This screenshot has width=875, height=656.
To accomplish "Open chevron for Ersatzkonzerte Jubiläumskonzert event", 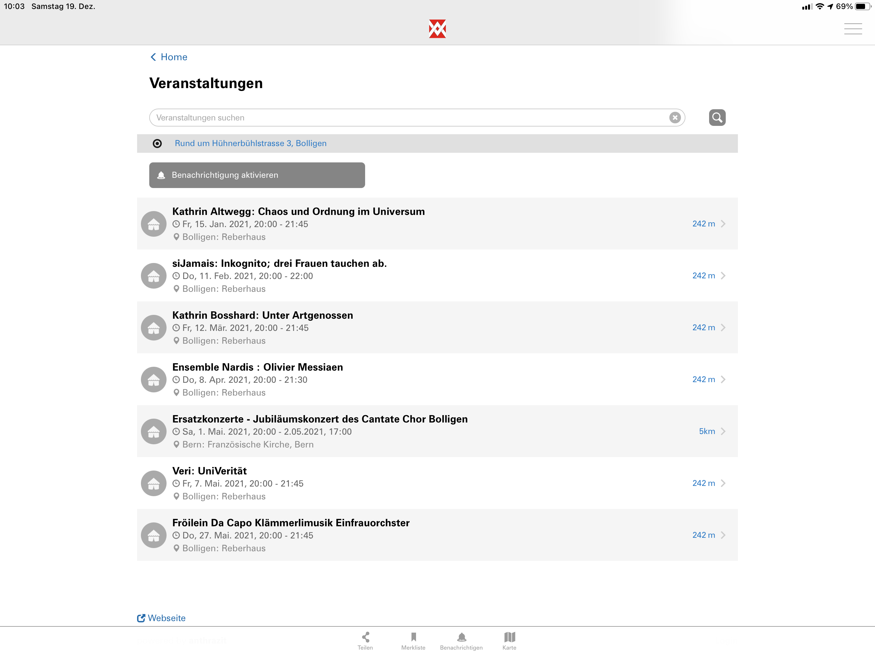I will point(723,431).
